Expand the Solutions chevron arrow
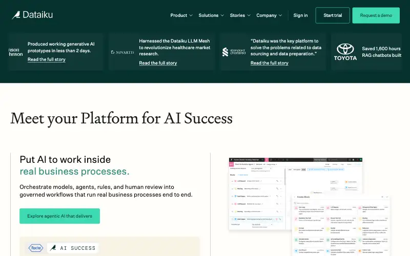Image resolution: width=410 pixels, height=256 pixels. coord(222,15)
